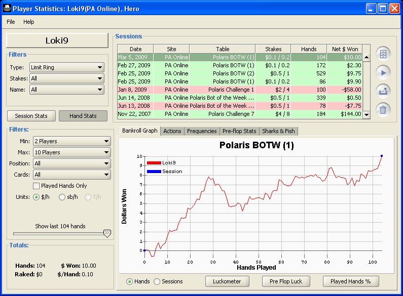Click the Session Stats button
Viewport: 403px width, 296px height.
[x=31, y=116]
